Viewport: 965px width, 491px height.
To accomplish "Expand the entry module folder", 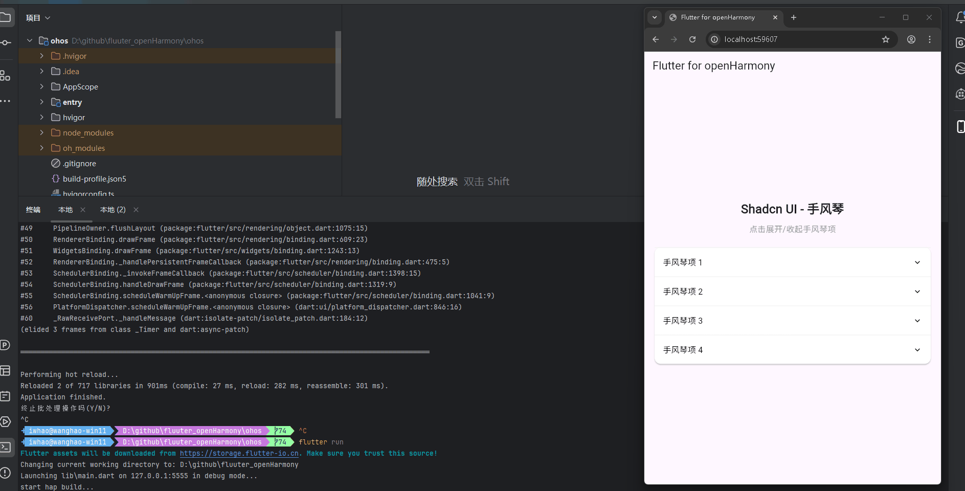I will coord(42,102).
